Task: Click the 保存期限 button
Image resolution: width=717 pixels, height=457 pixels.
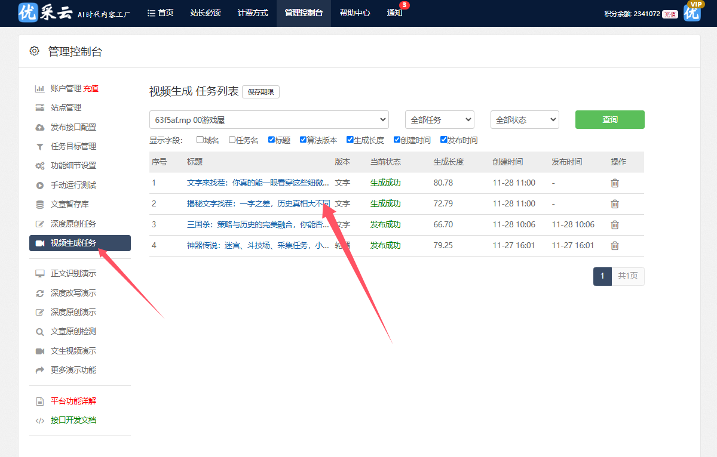Action: click(x=261, y=92)
